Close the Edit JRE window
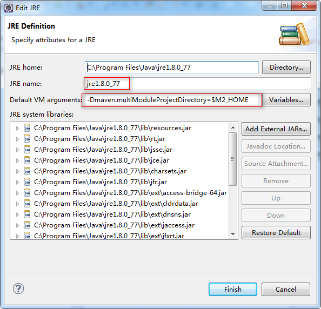The height and width of the screenshot is (309, 321). tap(305, 5)
